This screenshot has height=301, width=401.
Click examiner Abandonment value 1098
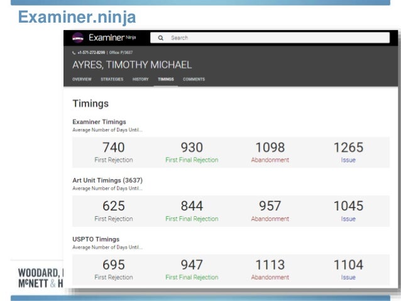pos(270,148)
